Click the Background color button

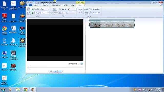coord(54,11)
